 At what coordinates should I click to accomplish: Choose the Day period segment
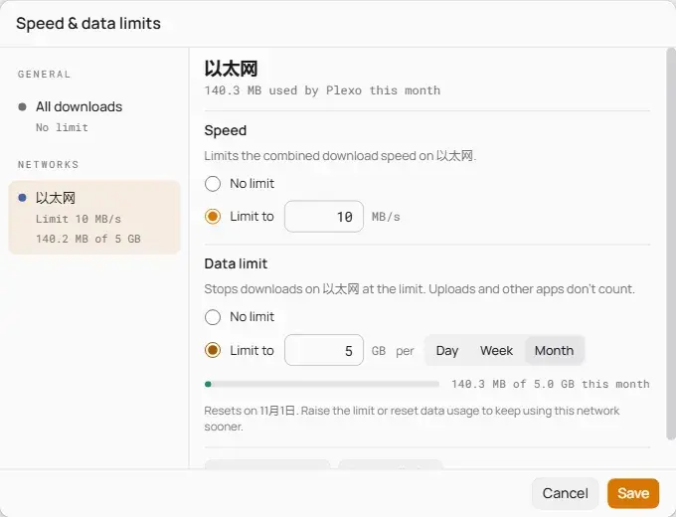447,351
